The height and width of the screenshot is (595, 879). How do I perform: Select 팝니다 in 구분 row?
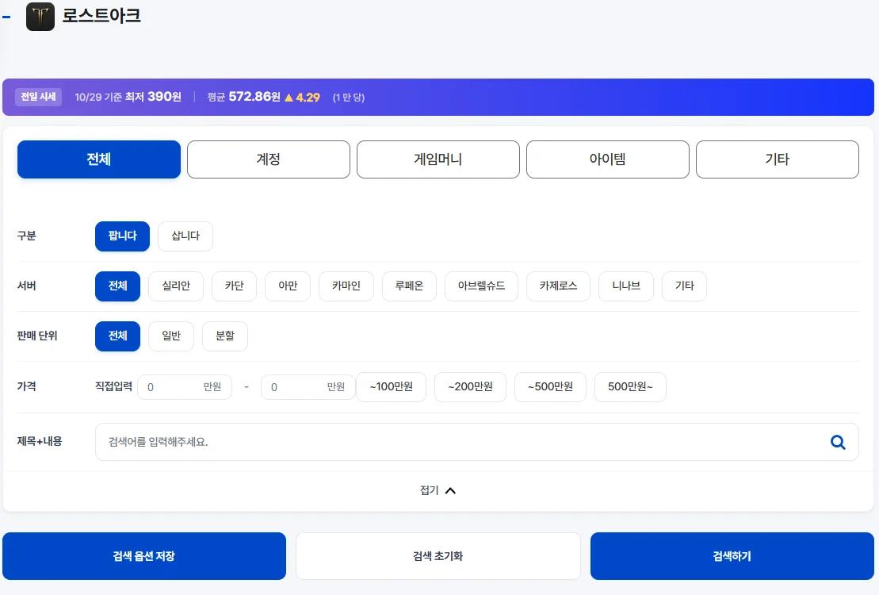click(x=122, y=236)
